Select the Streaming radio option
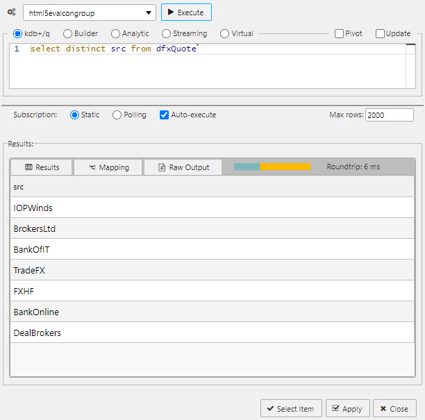425x420 pixels. [x=167, y=33]
